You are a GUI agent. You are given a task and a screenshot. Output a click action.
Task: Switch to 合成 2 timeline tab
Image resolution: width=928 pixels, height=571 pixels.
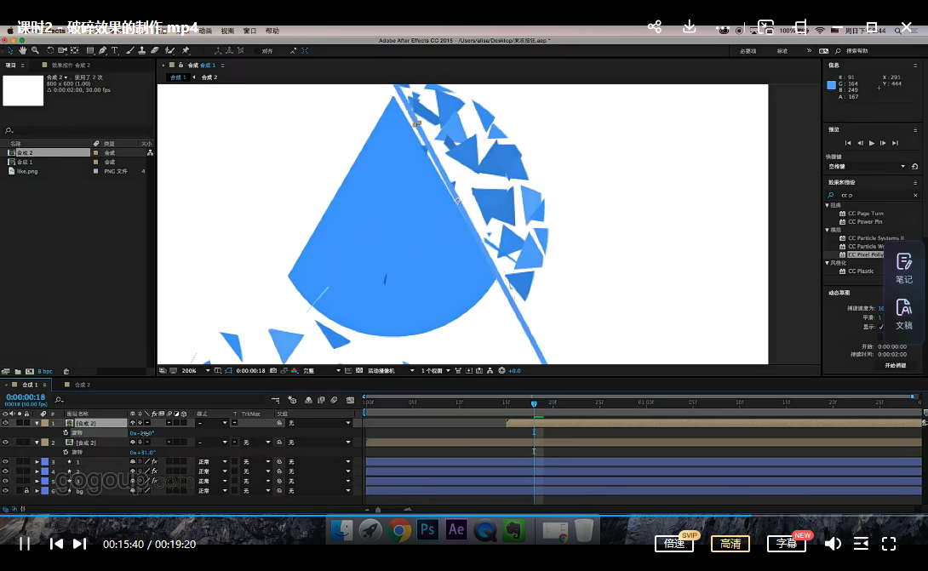click(83, 385)
